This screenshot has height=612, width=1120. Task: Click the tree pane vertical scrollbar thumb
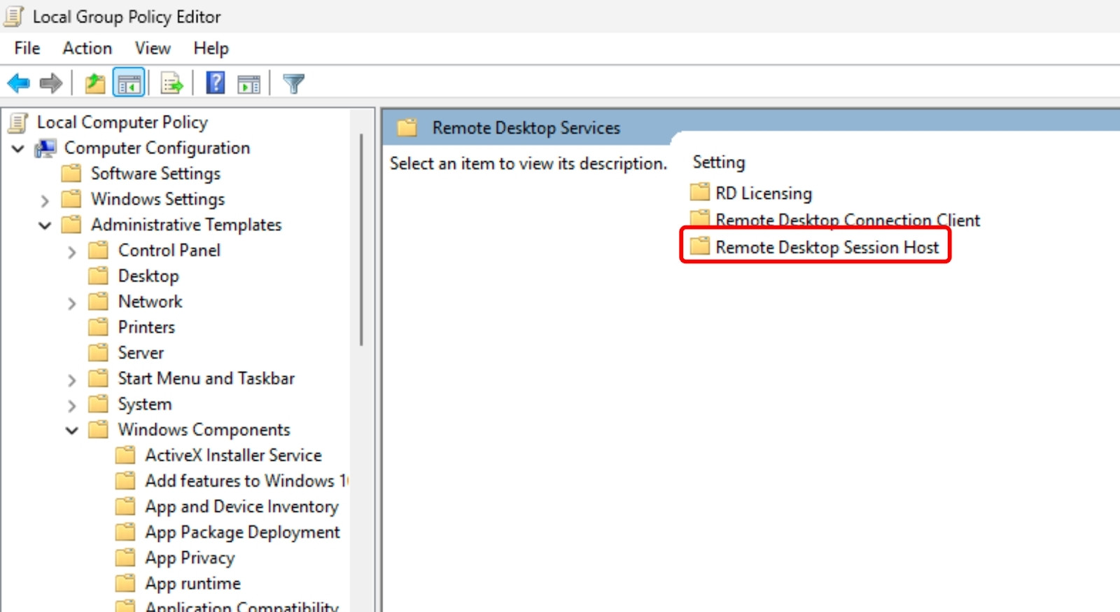tap(361, 239)
